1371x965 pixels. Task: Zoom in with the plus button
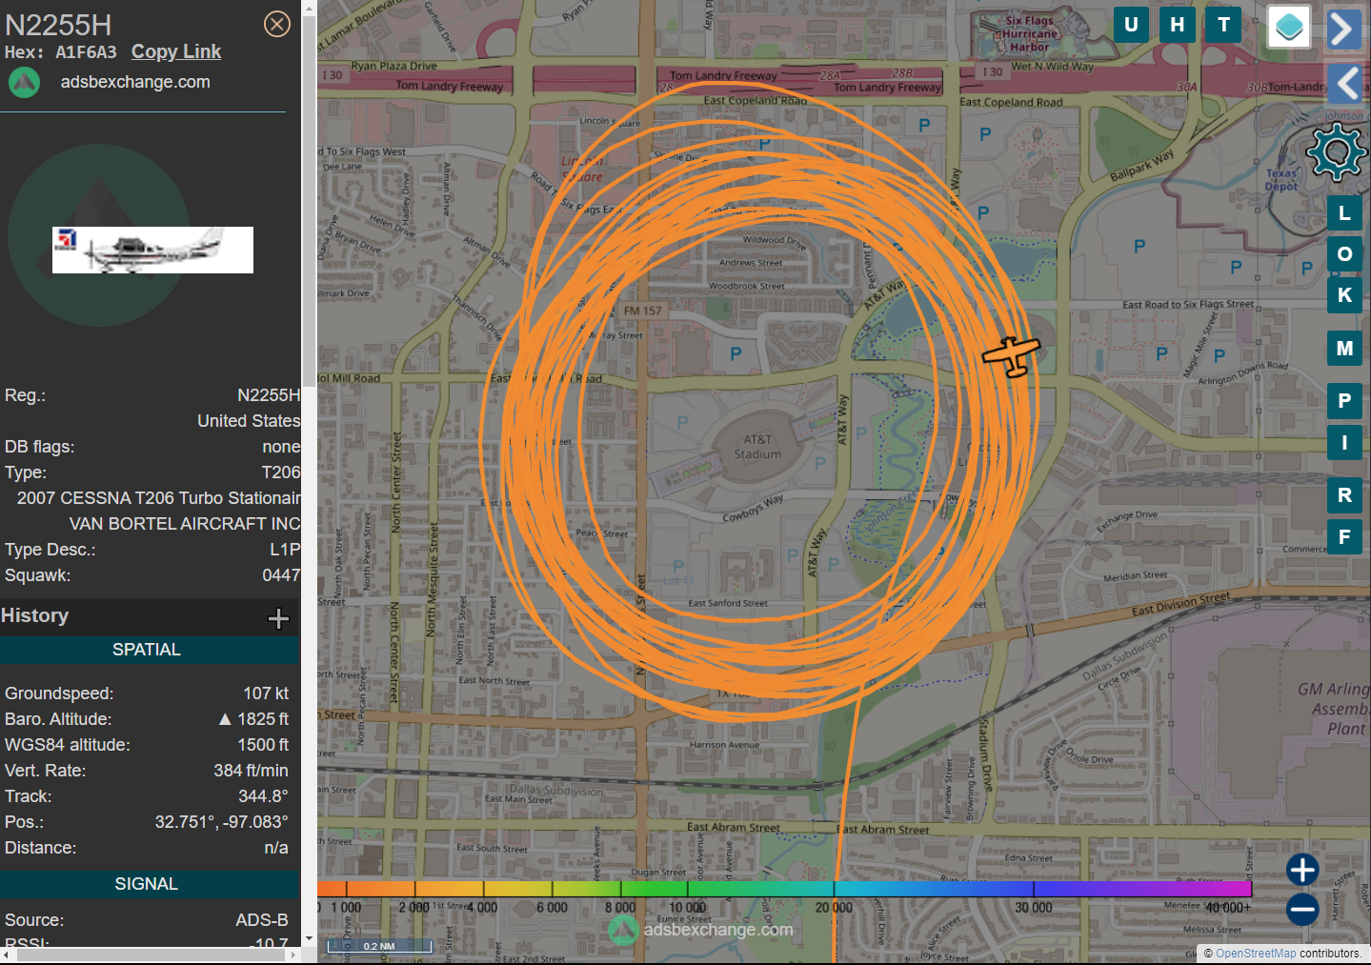pyautogui.click(x=1302, y=870)
